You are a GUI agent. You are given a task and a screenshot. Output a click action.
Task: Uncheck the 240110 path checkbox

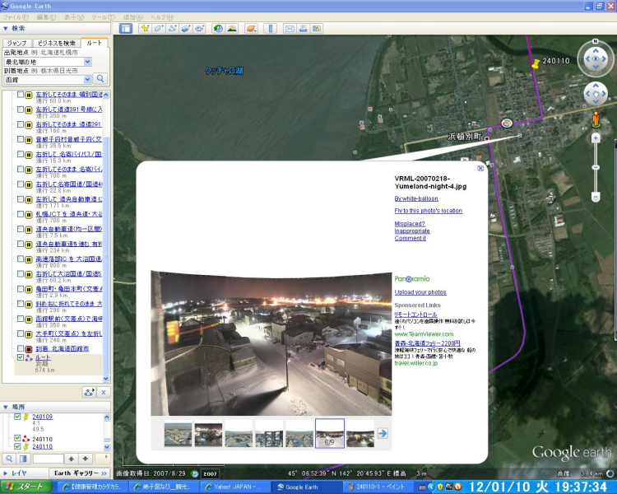point(17,438)
